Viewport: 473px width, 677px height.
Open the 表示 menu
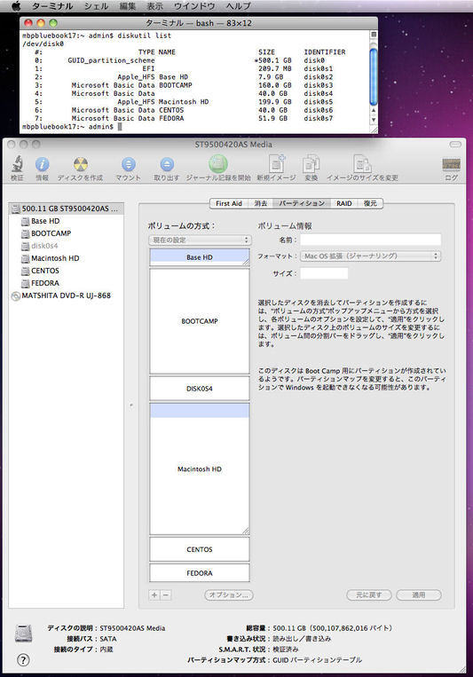[154, 6]
